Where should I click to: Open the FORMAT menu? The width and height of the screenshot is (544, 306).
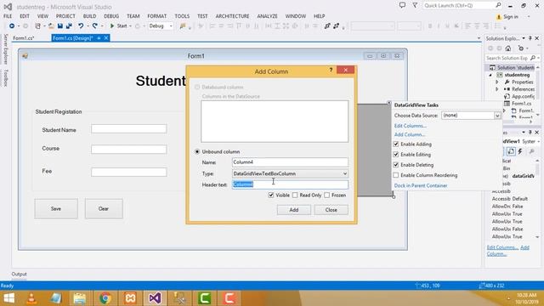pos(156,16)
